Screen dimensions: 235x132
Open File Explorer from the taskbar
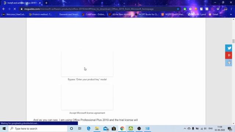pyautogui.click(x=97, y=129)
